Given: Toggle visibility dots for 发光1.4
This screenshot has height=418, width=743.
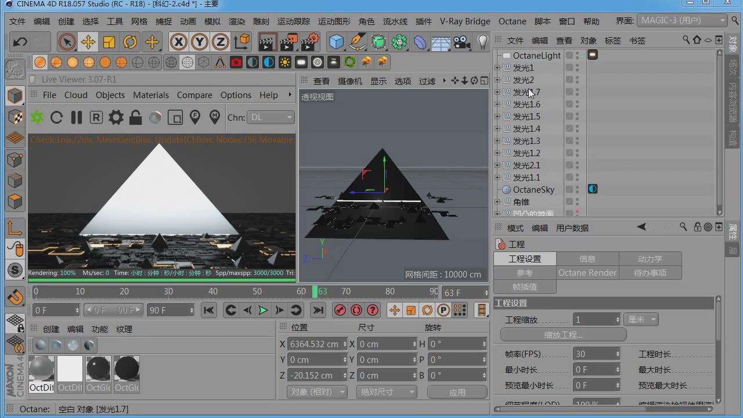Looking at the screenshot, I should point(577,129).
